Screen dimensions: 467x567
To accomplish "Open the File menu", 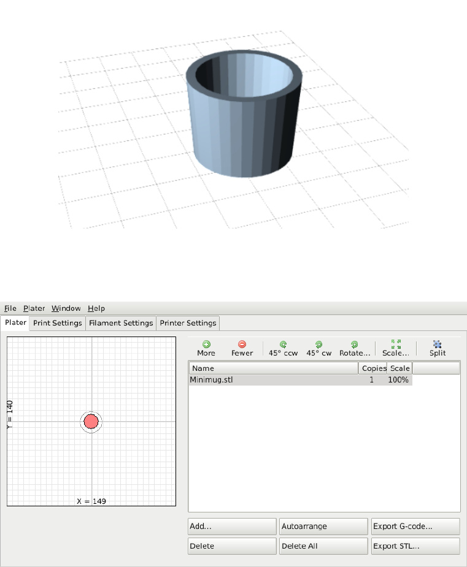I will point(10,308).
